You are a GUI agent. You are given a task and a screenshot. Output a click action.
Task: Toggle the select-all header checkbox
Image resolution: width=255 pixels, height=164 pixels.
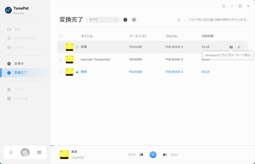click(61, 36)
